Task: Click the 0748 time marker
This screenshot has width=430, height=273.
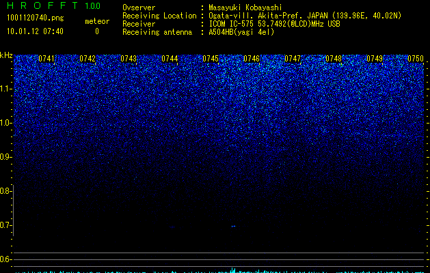Action: tap(334, 59)
